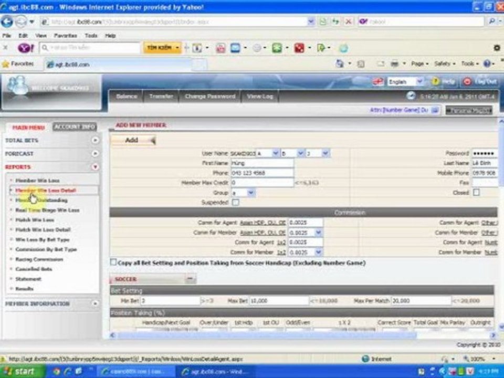Open the User Name second letter dropdown
504x378 pixels.
pyautogui.click(x=300, y=153)
